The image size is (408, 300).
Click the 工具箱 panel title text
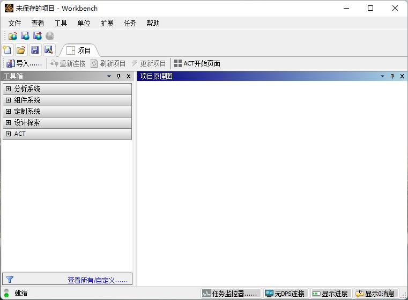click(x=13, y=76)
